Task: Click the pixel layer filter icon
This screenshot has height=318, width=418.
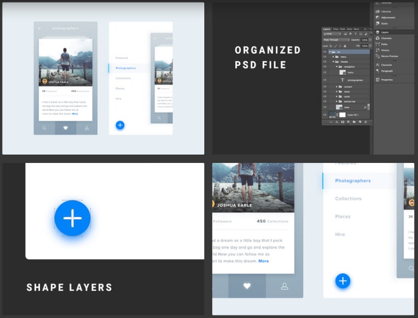Action: click(x=345, y=34)
